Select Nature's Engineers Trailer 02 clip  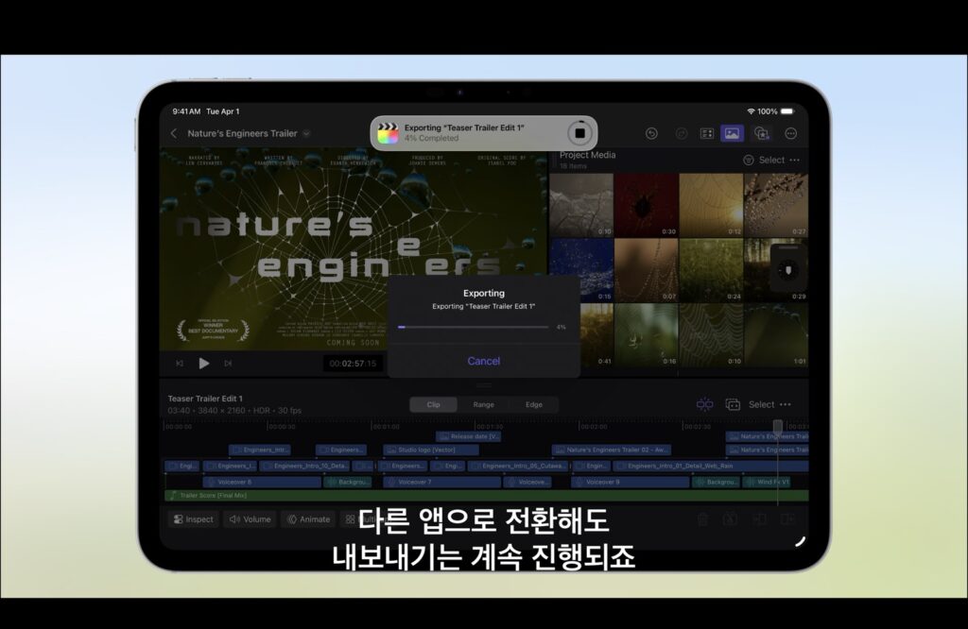[612, 450]
